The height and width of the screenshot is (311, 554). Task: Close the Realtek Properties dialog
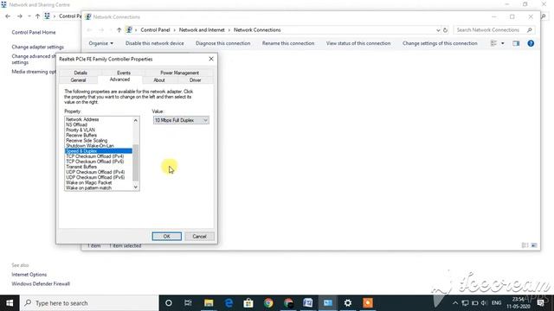pos(211,59)
